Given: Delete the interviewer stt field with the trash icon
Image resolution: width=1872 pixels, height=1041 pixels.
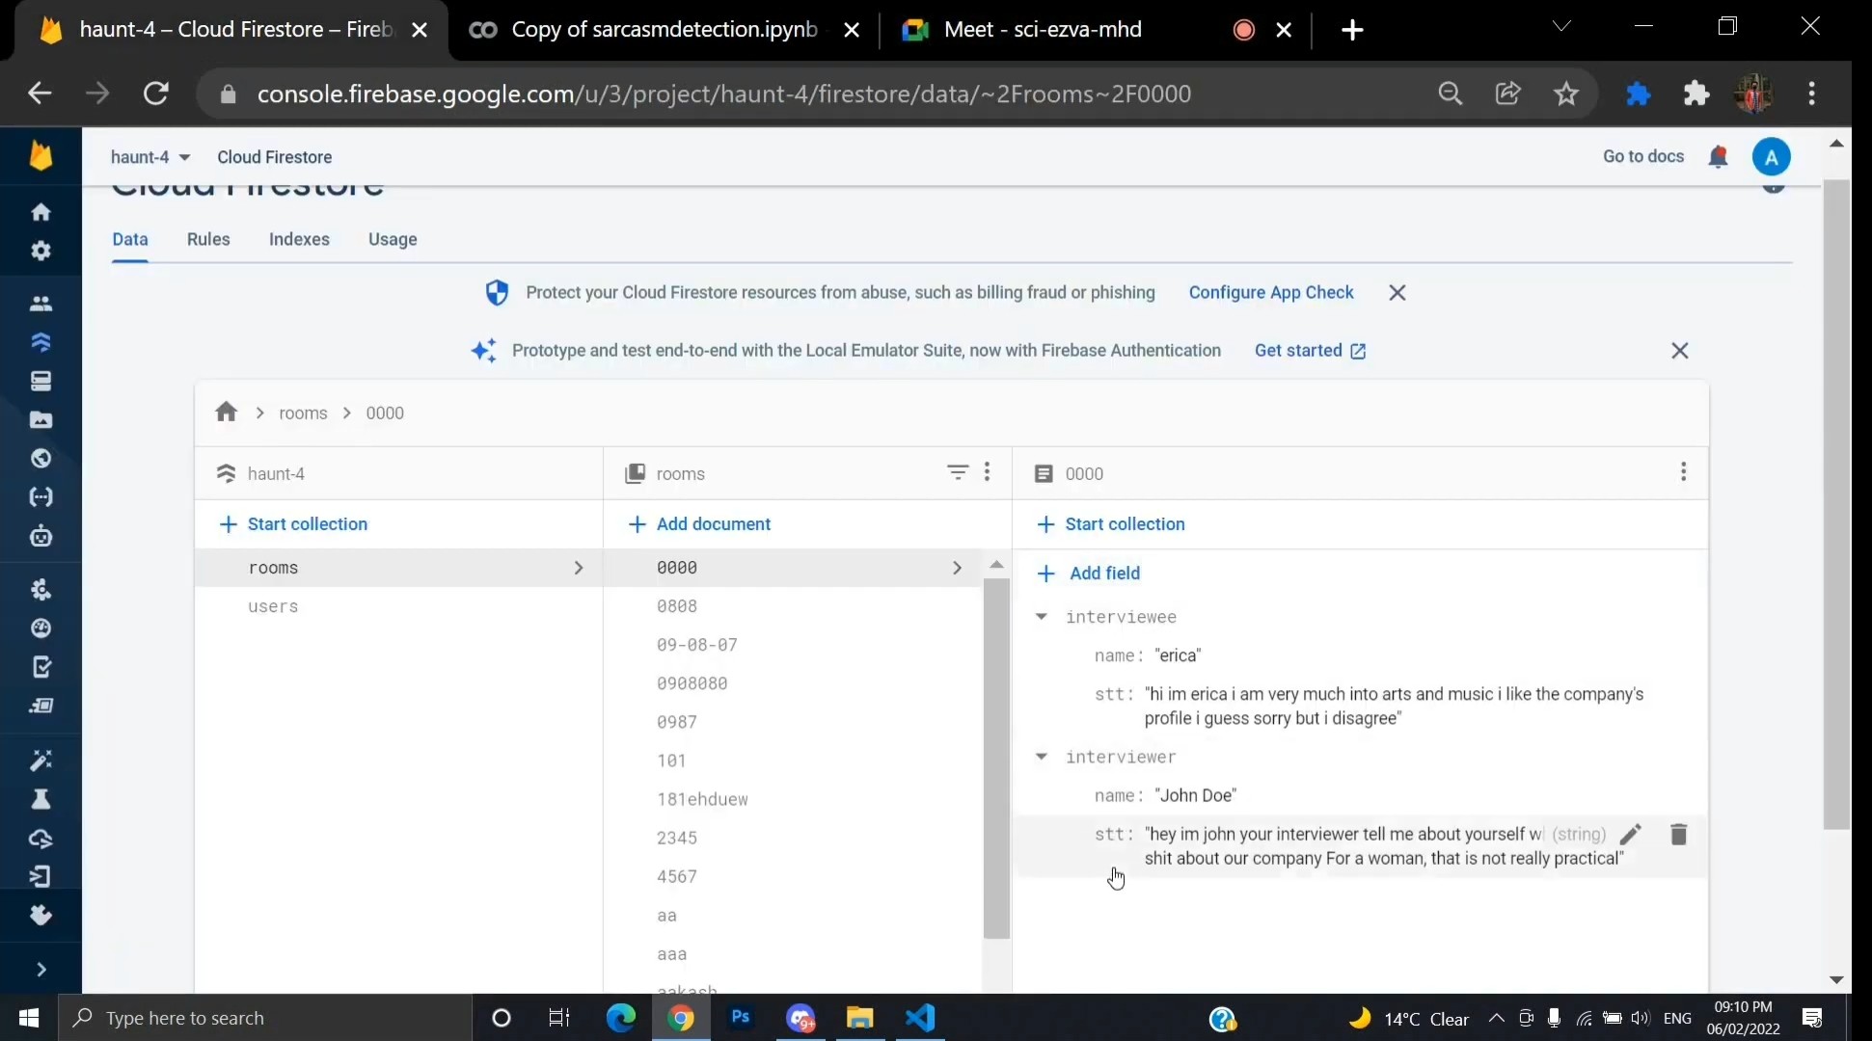Looking at the screenshot, I should (x=1678, y=835).
